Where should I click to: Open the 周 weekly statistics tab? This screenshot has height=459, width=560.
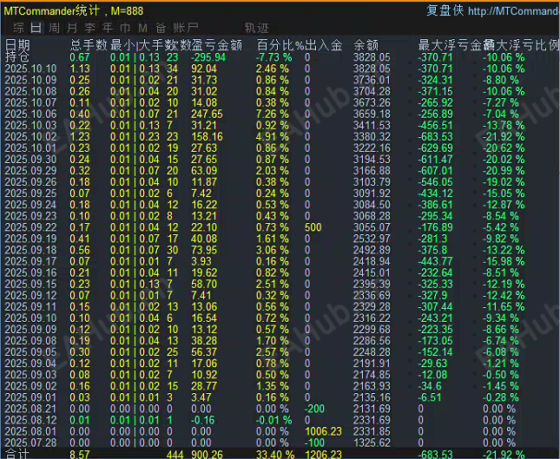(54, 28)
